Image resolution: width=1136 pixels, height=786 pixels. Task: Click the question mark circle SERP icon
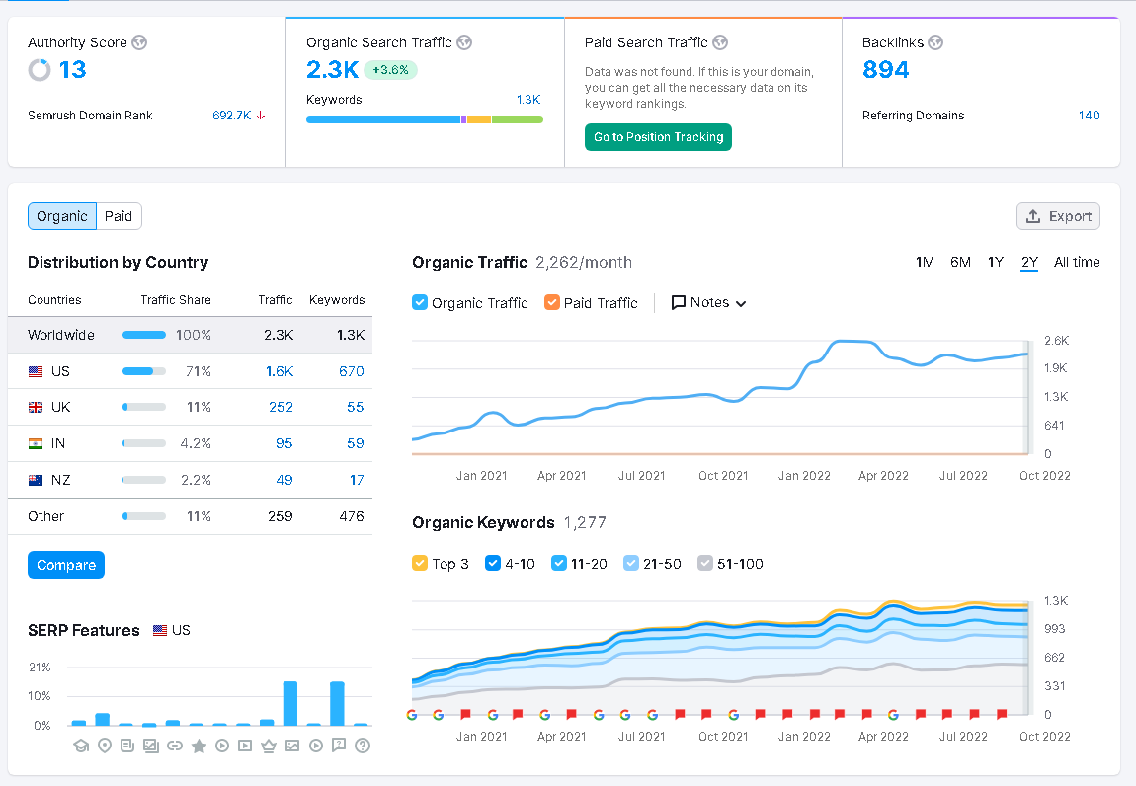coord(362,746)
